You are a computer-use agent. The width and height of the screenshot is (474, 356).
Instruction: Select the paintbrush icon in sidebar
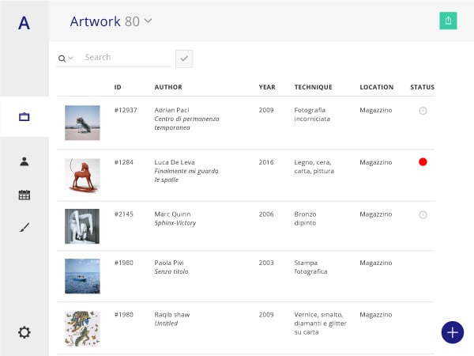pos(24,227)
